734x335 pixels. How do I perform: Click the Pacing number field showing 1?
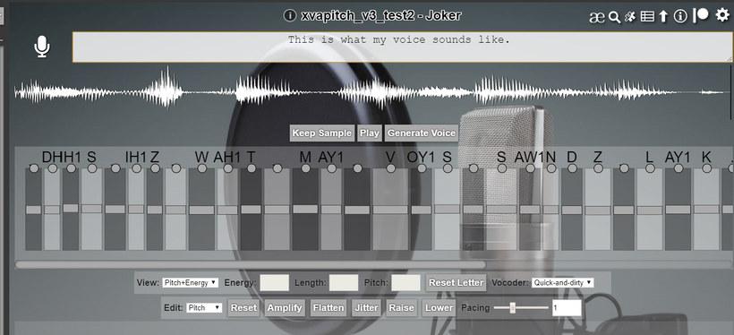[x=567, y=308]
